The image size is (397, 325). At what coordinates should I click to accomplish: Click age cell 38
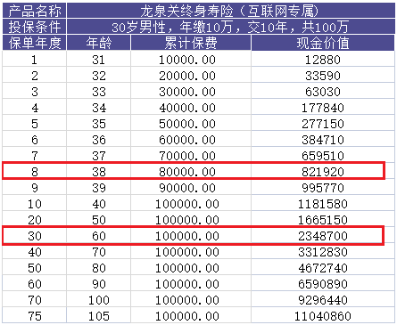(99, 172)
